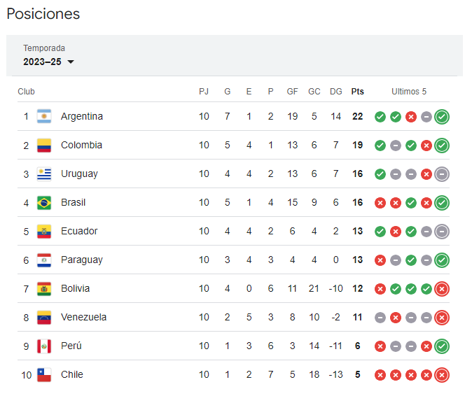This screenshot has width=465, height=396.
Task: Click the Club column header
Action: pyautogui.click(x=27, y=92)
